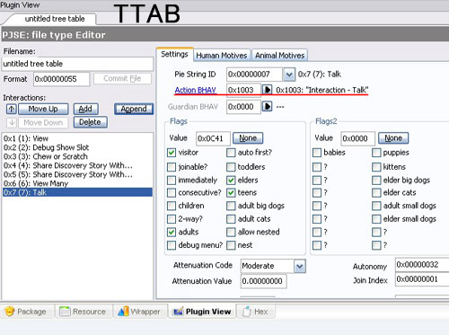Click None button in Flags2 group

393,138
